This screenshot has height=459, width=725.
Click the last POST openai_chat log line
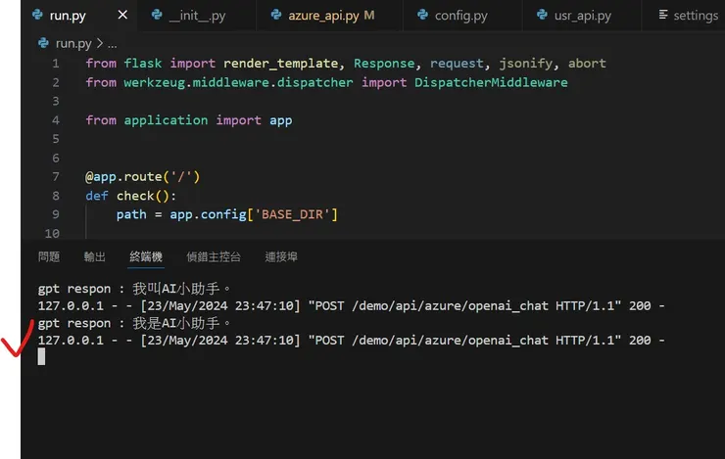point(352,341)
